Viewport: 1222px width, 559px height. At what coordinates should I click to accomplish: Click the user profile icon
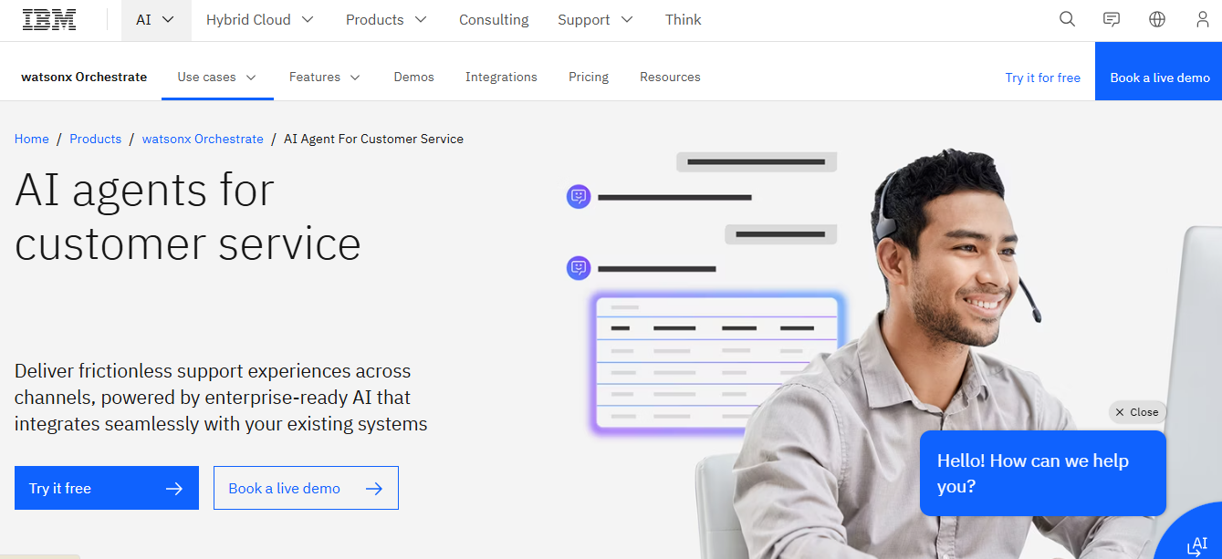(x=1202, y=18)
